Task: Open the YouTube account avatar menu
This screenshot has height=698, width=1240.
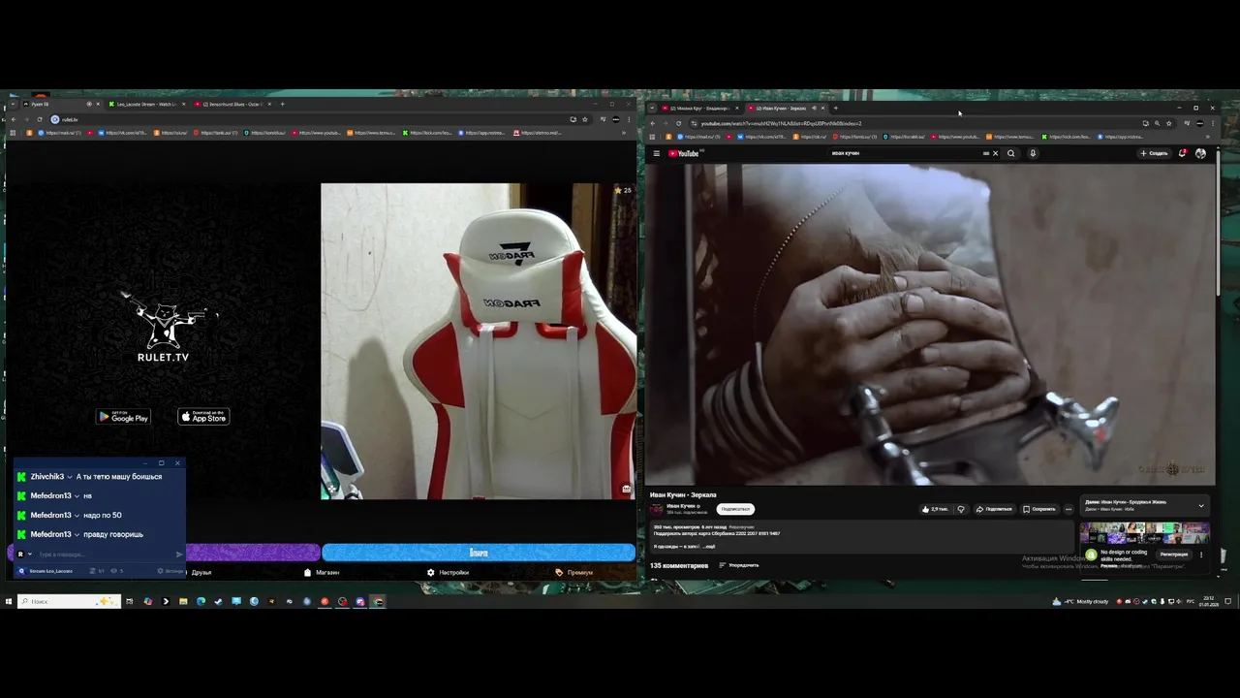Action: click(x=1200, y=153)
